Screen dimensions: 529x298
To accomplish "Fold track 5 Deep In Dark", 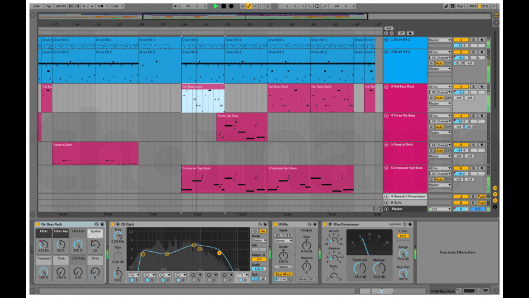I will (x=386, y=145).
